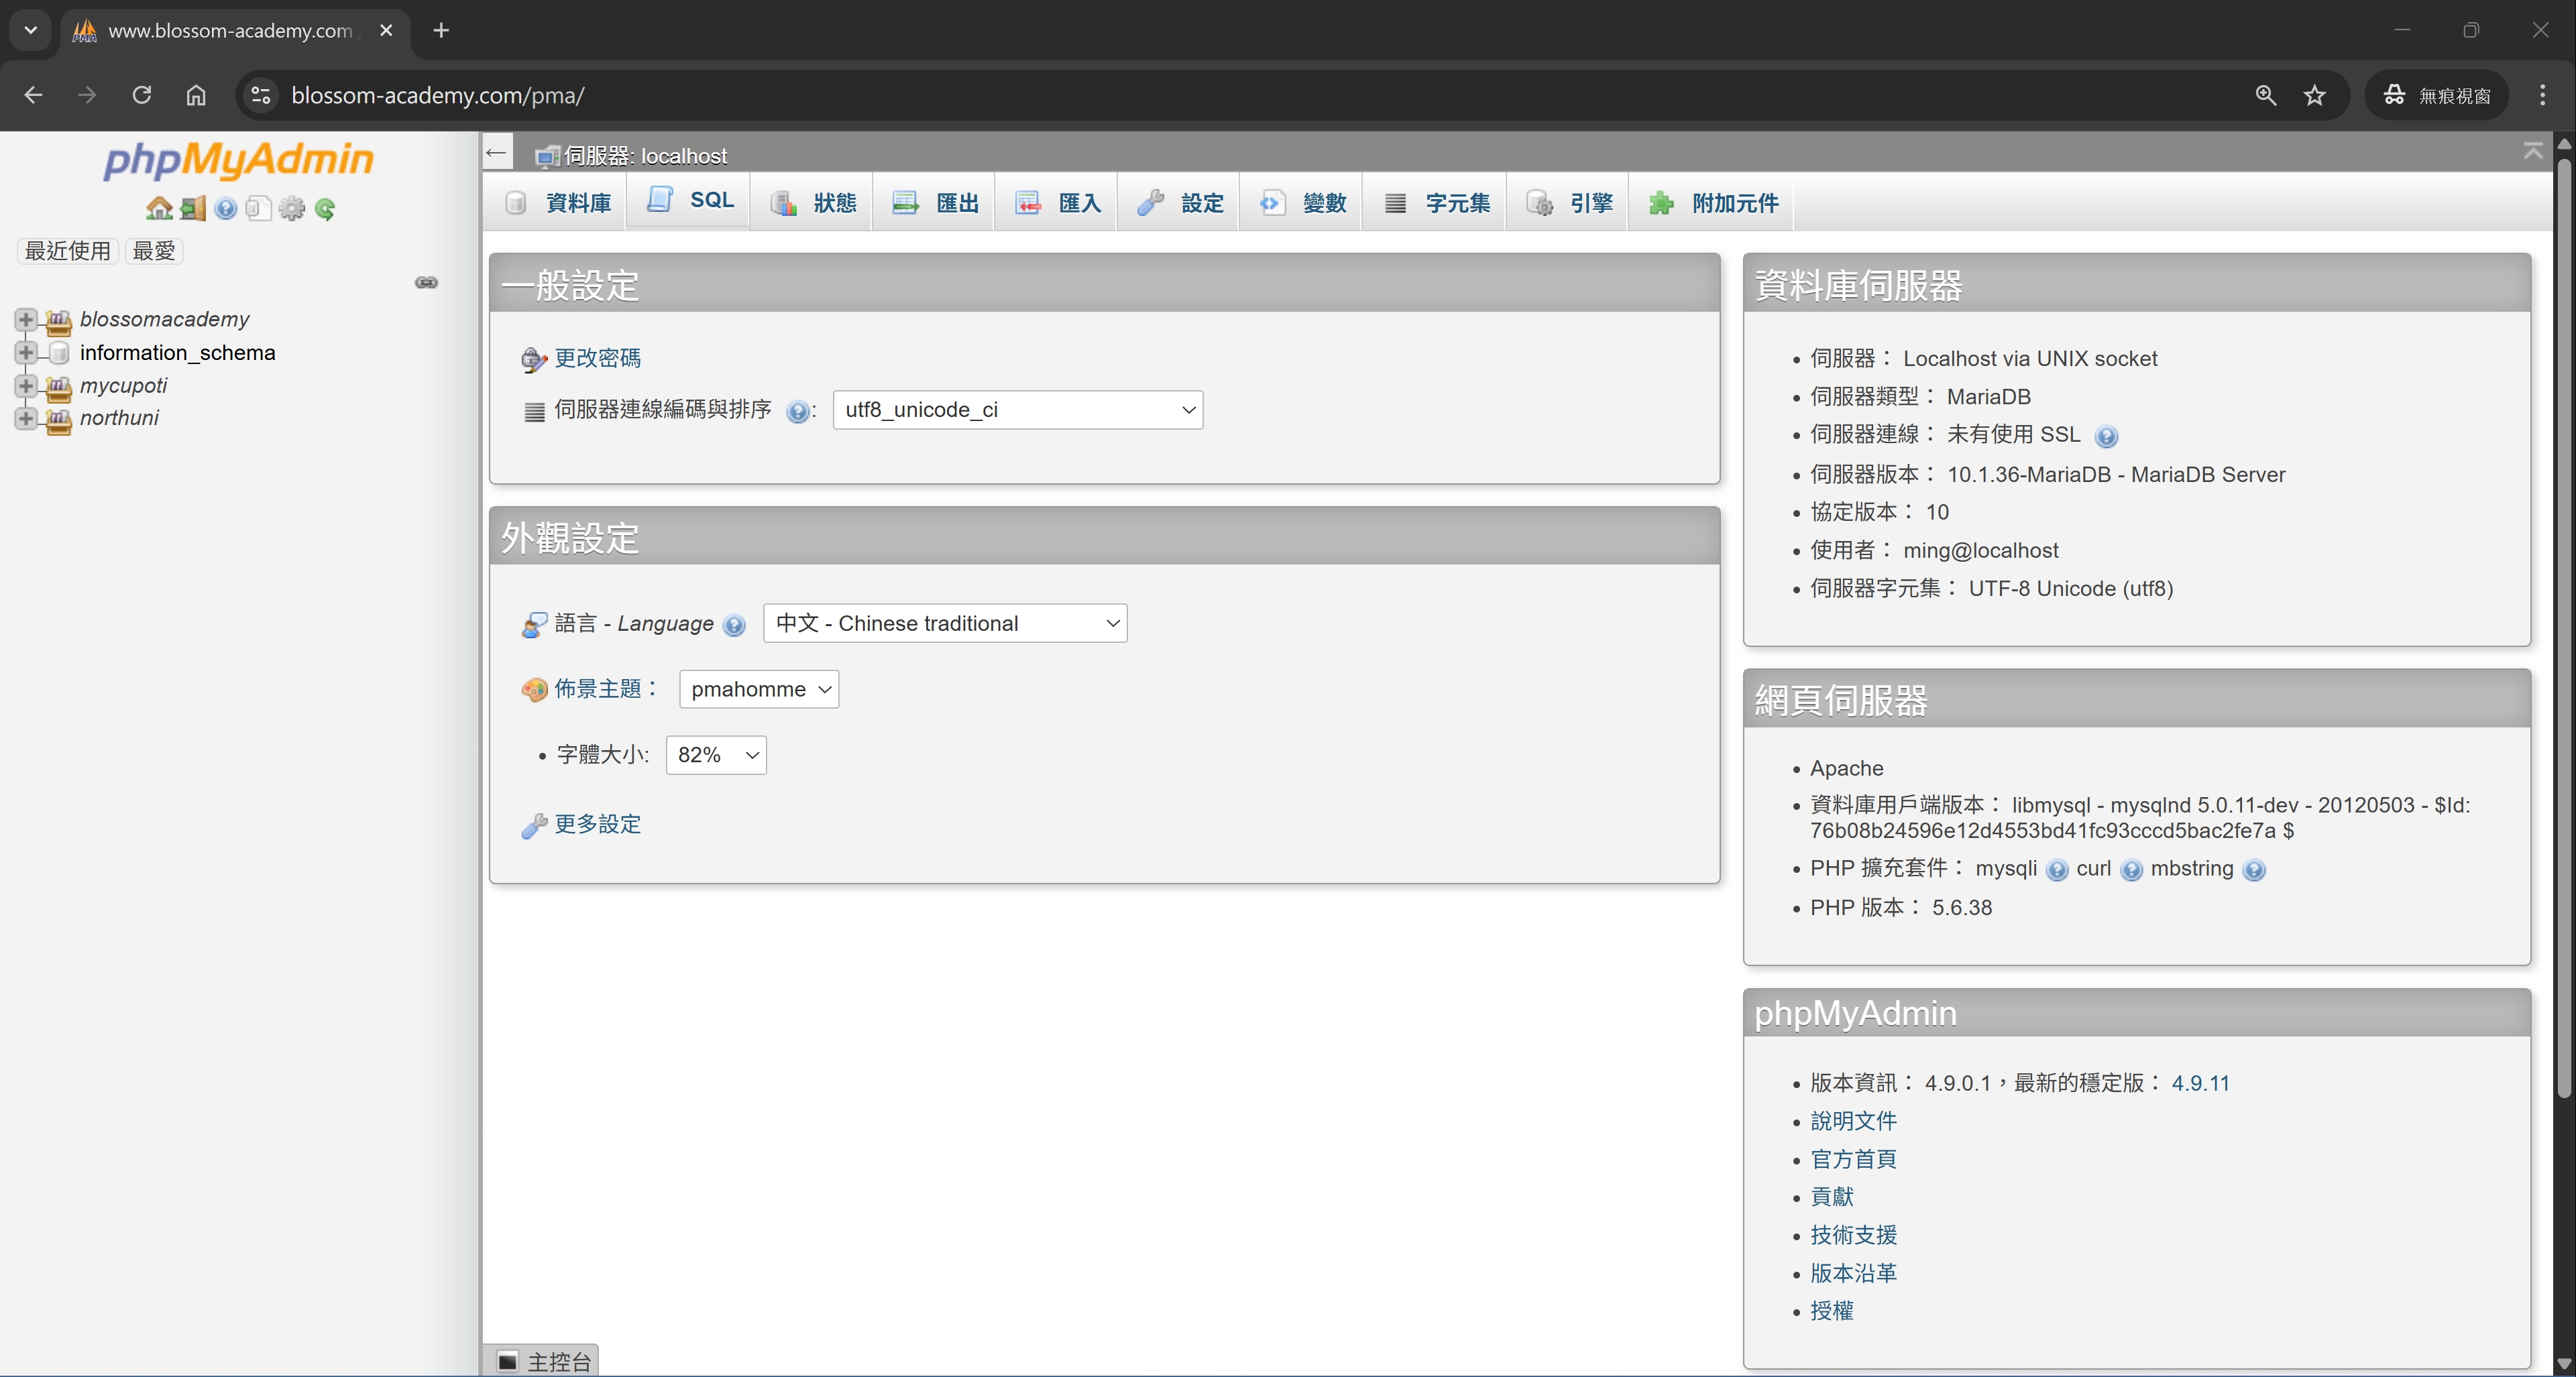The width and height of the screenshot is (2576, 1377).
Task: Click the site information icon in address bar
Action: click(260, 95)
